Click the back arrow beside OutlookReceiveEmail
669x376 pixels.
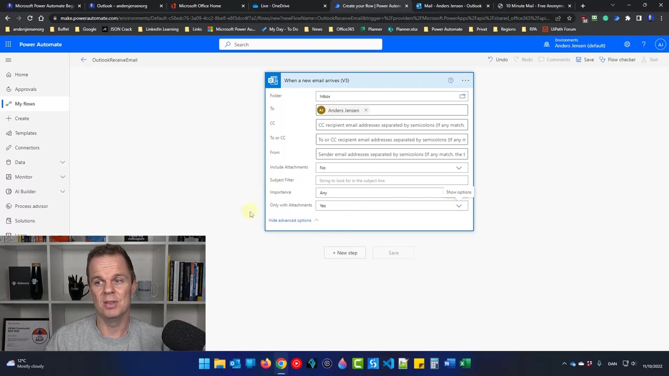click(84, 60)
